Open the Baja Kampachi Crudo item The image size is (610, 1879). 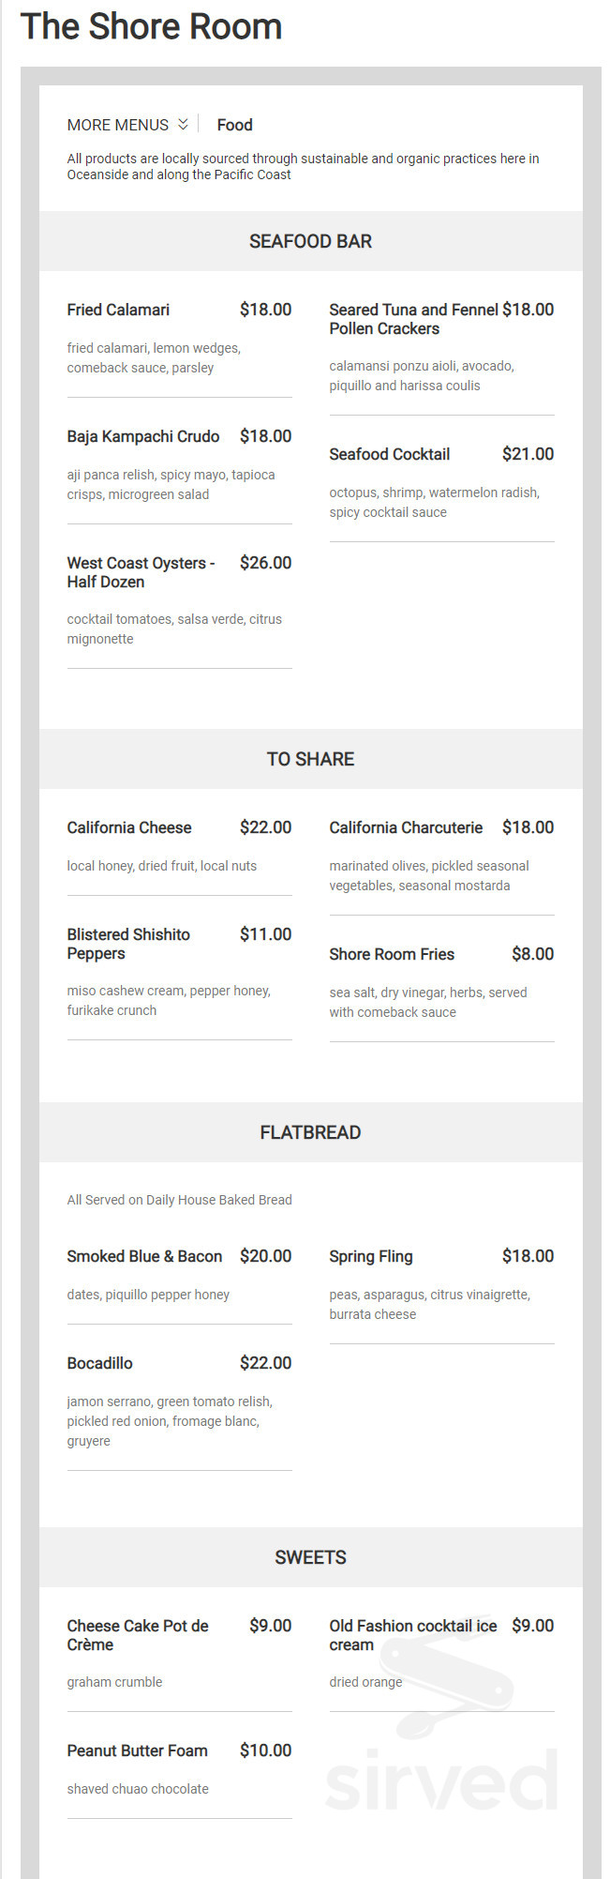coord(142,436)
